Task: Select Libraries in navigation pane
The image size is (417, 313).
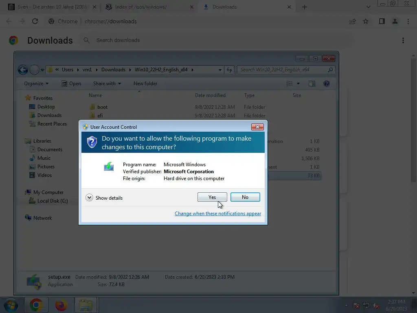Action: tap(38, 141)
